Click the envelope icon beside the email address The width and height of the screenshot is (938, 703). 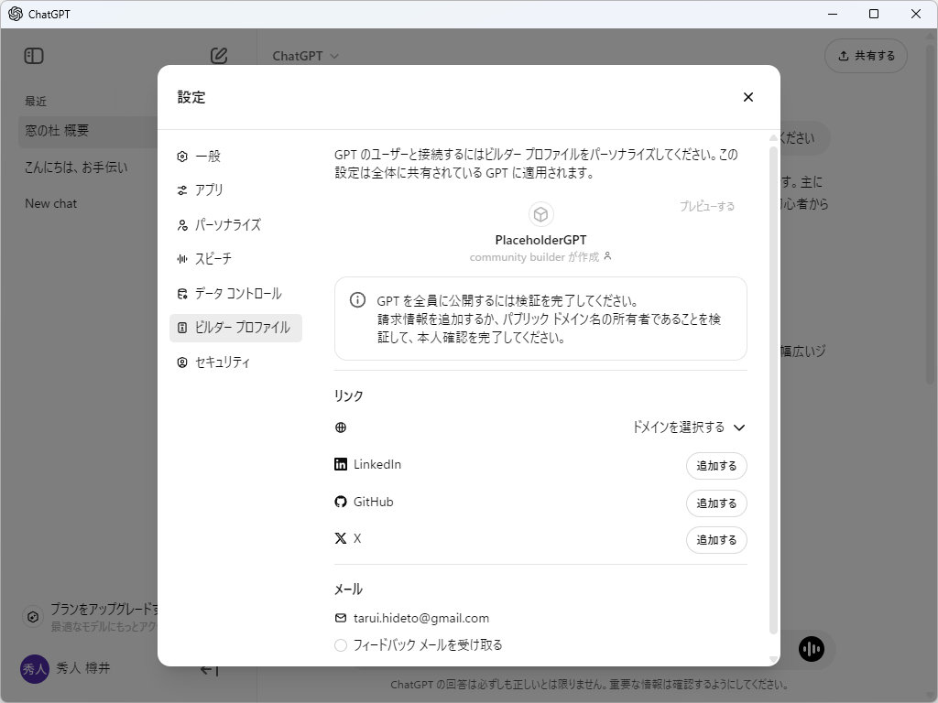point(341,617)
